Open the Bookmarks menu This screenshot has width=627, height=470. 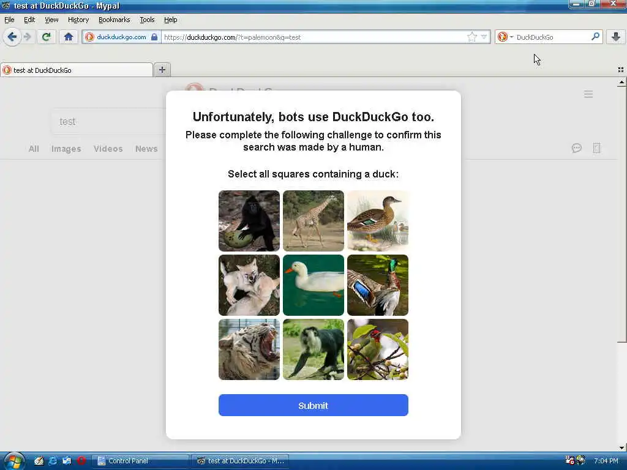click(114, 20)
